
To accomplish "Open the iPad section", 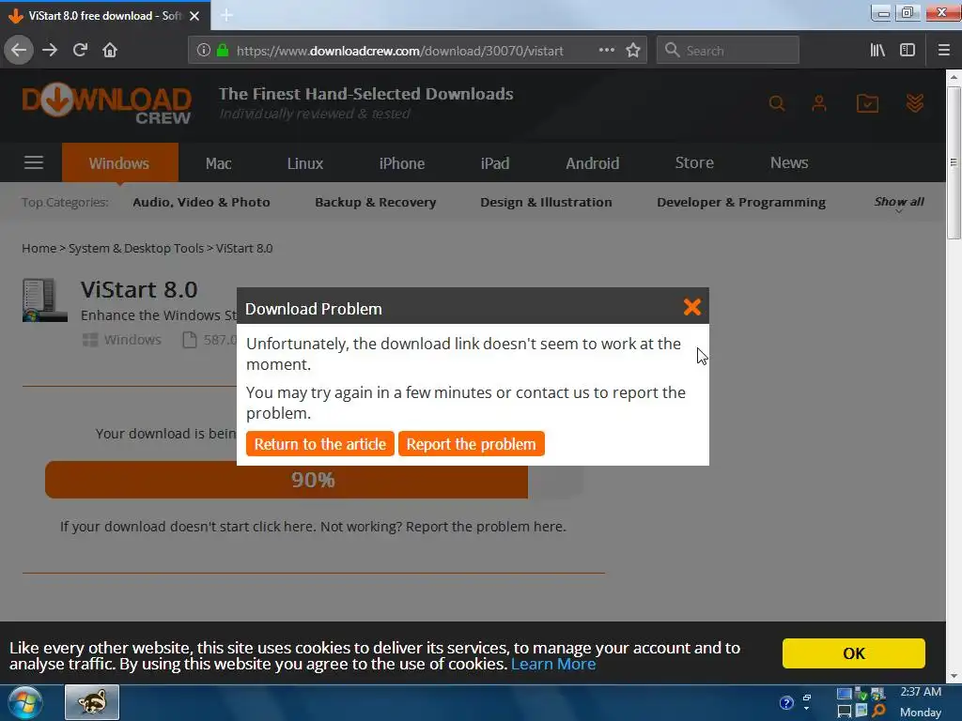I will click(x=495, y=163).
